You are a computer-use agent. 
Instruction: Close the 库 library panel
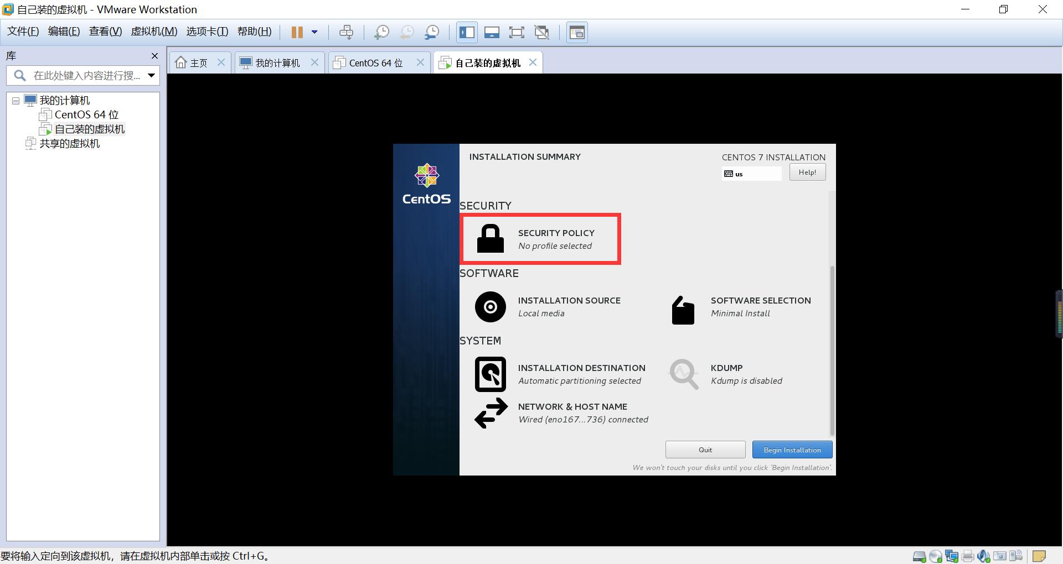coord(154,56)
